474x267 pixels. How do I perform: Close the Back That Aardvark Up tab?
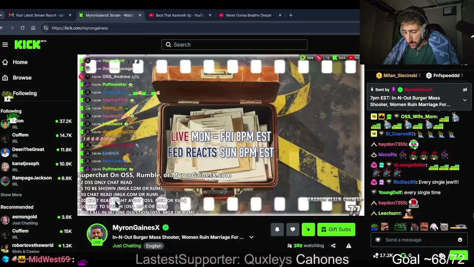[210, 15]
